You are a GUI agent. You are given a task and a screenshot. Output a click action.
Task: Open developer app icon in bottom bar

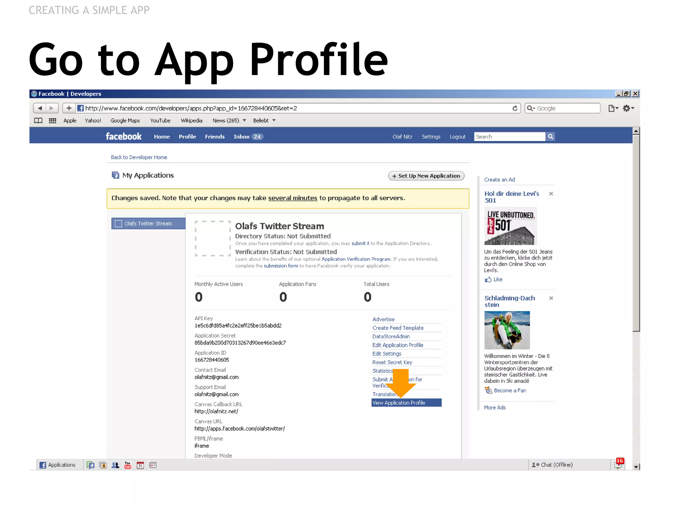point(90,465)
